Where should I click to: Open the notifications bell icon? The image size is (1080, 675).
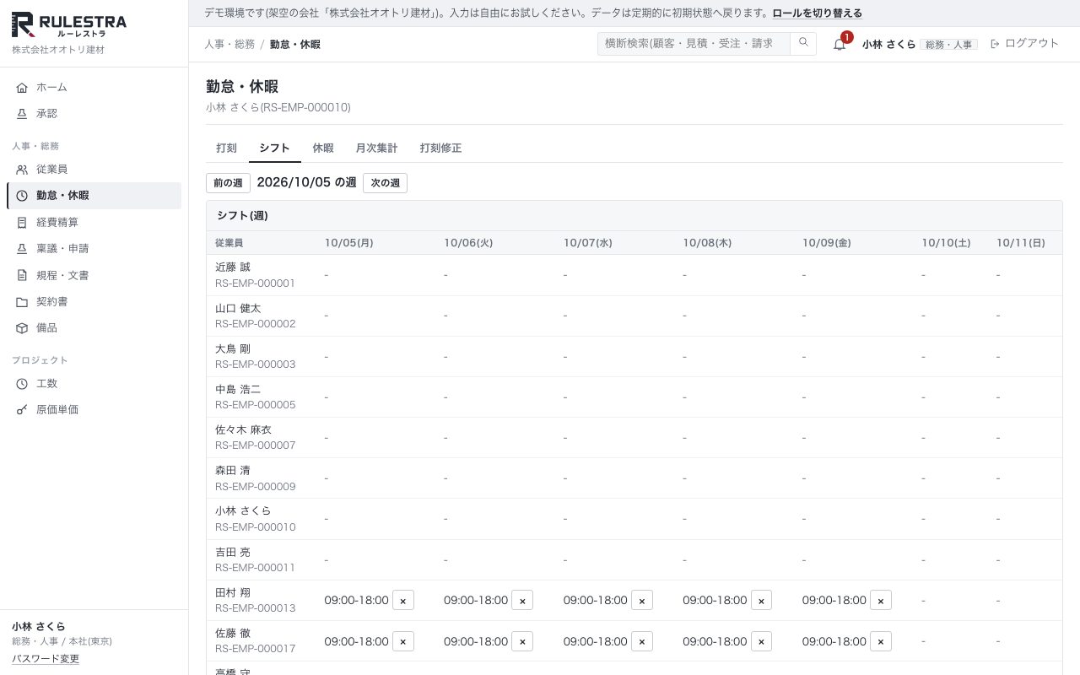click(839, 44)
